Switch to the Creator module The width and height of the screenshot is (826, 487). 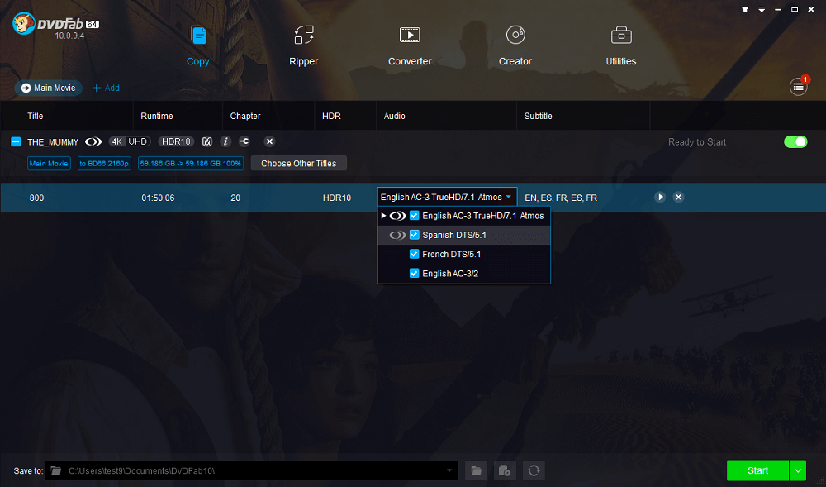pyautogui.click(x=515, y=45)
